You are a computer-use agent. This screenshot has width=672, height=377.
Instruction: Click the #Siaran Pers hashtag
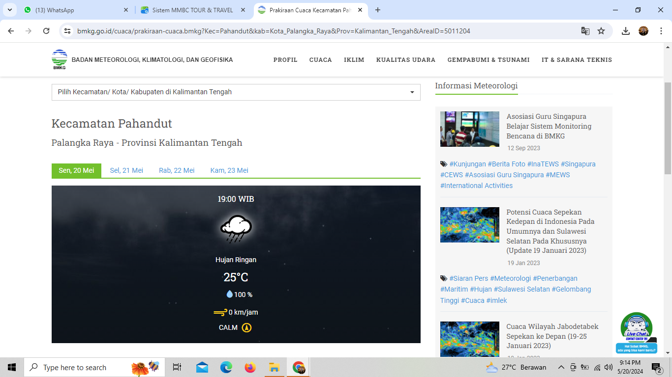click(469, 278)
